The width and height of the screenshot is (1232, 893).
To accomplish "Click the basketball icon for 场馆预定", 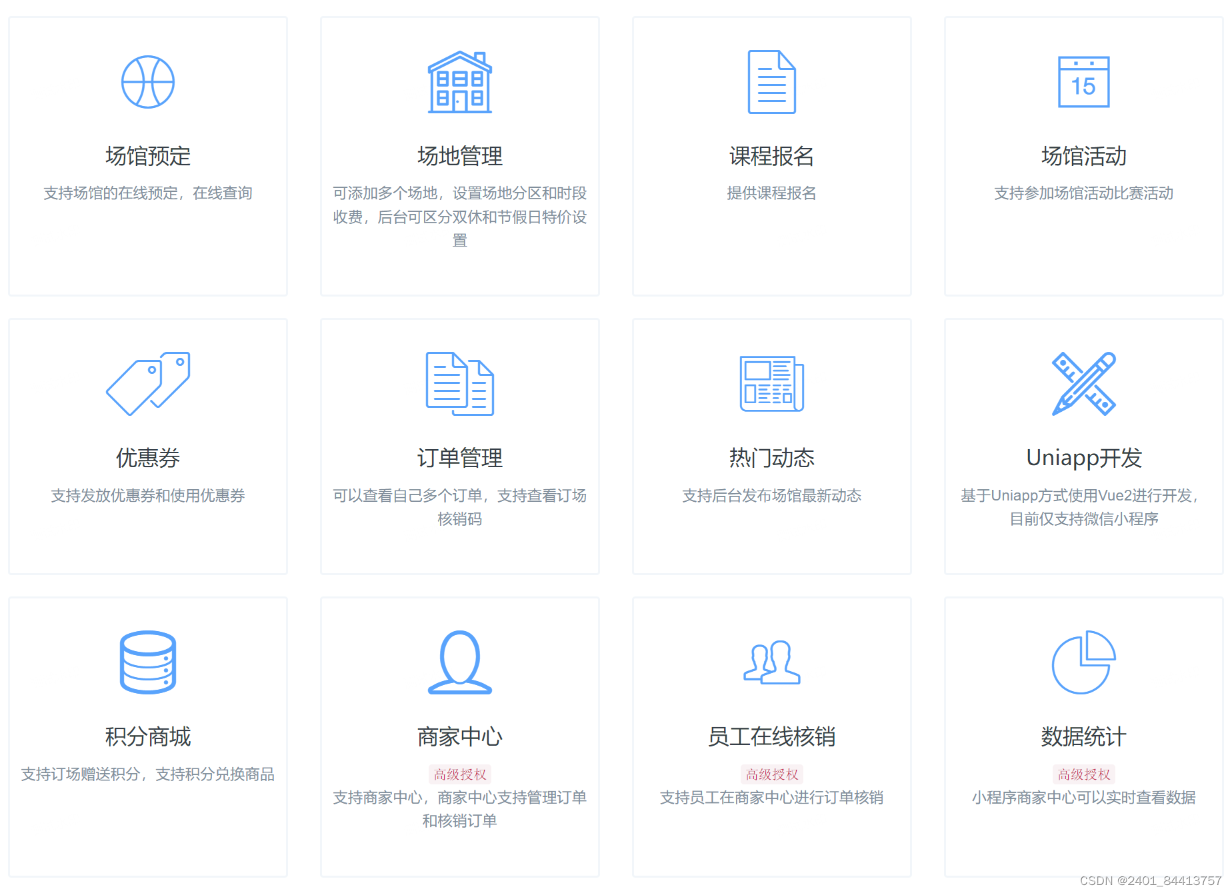I will point(148,82).
